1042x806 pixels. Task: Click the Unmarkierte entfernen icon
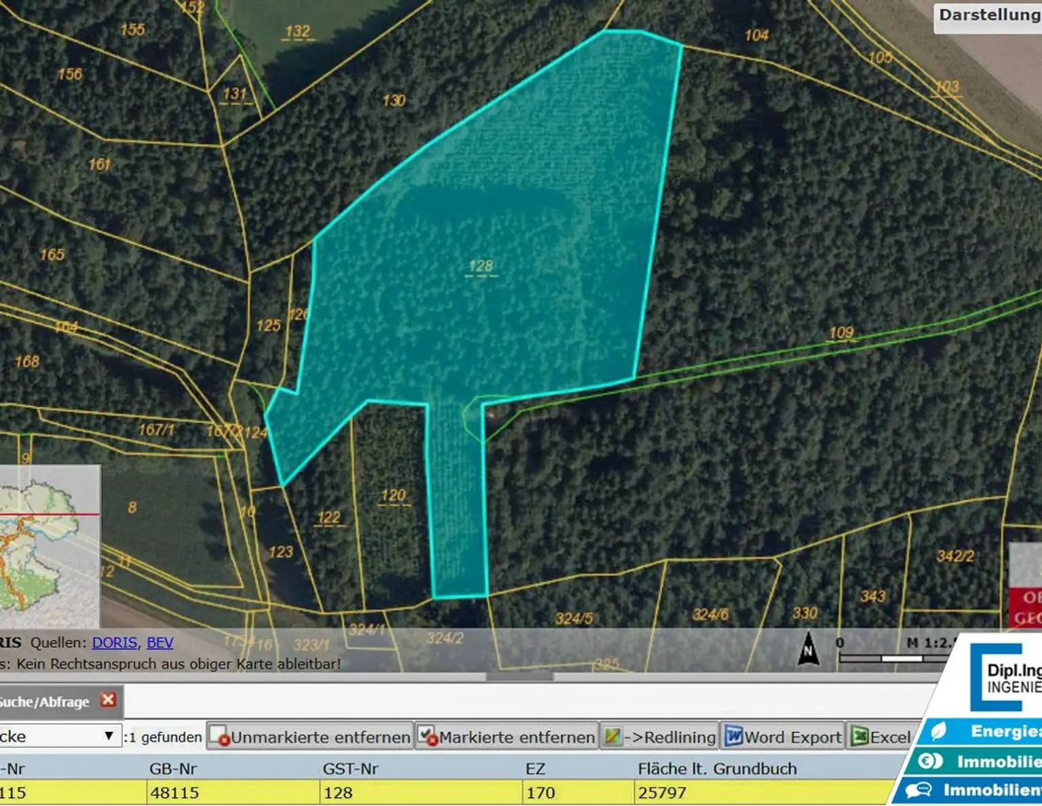(x=219, y=737)
